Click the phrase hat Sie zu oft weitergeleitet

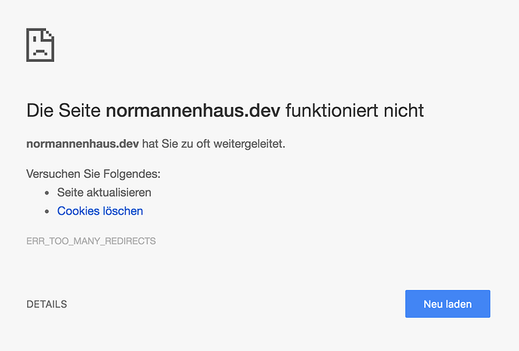click(213, 143)
